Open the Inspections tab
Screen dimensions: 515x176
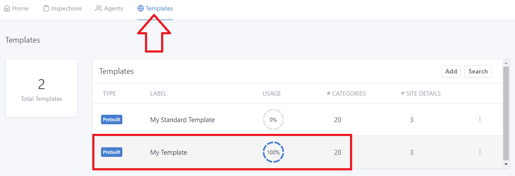click(66, 8)
